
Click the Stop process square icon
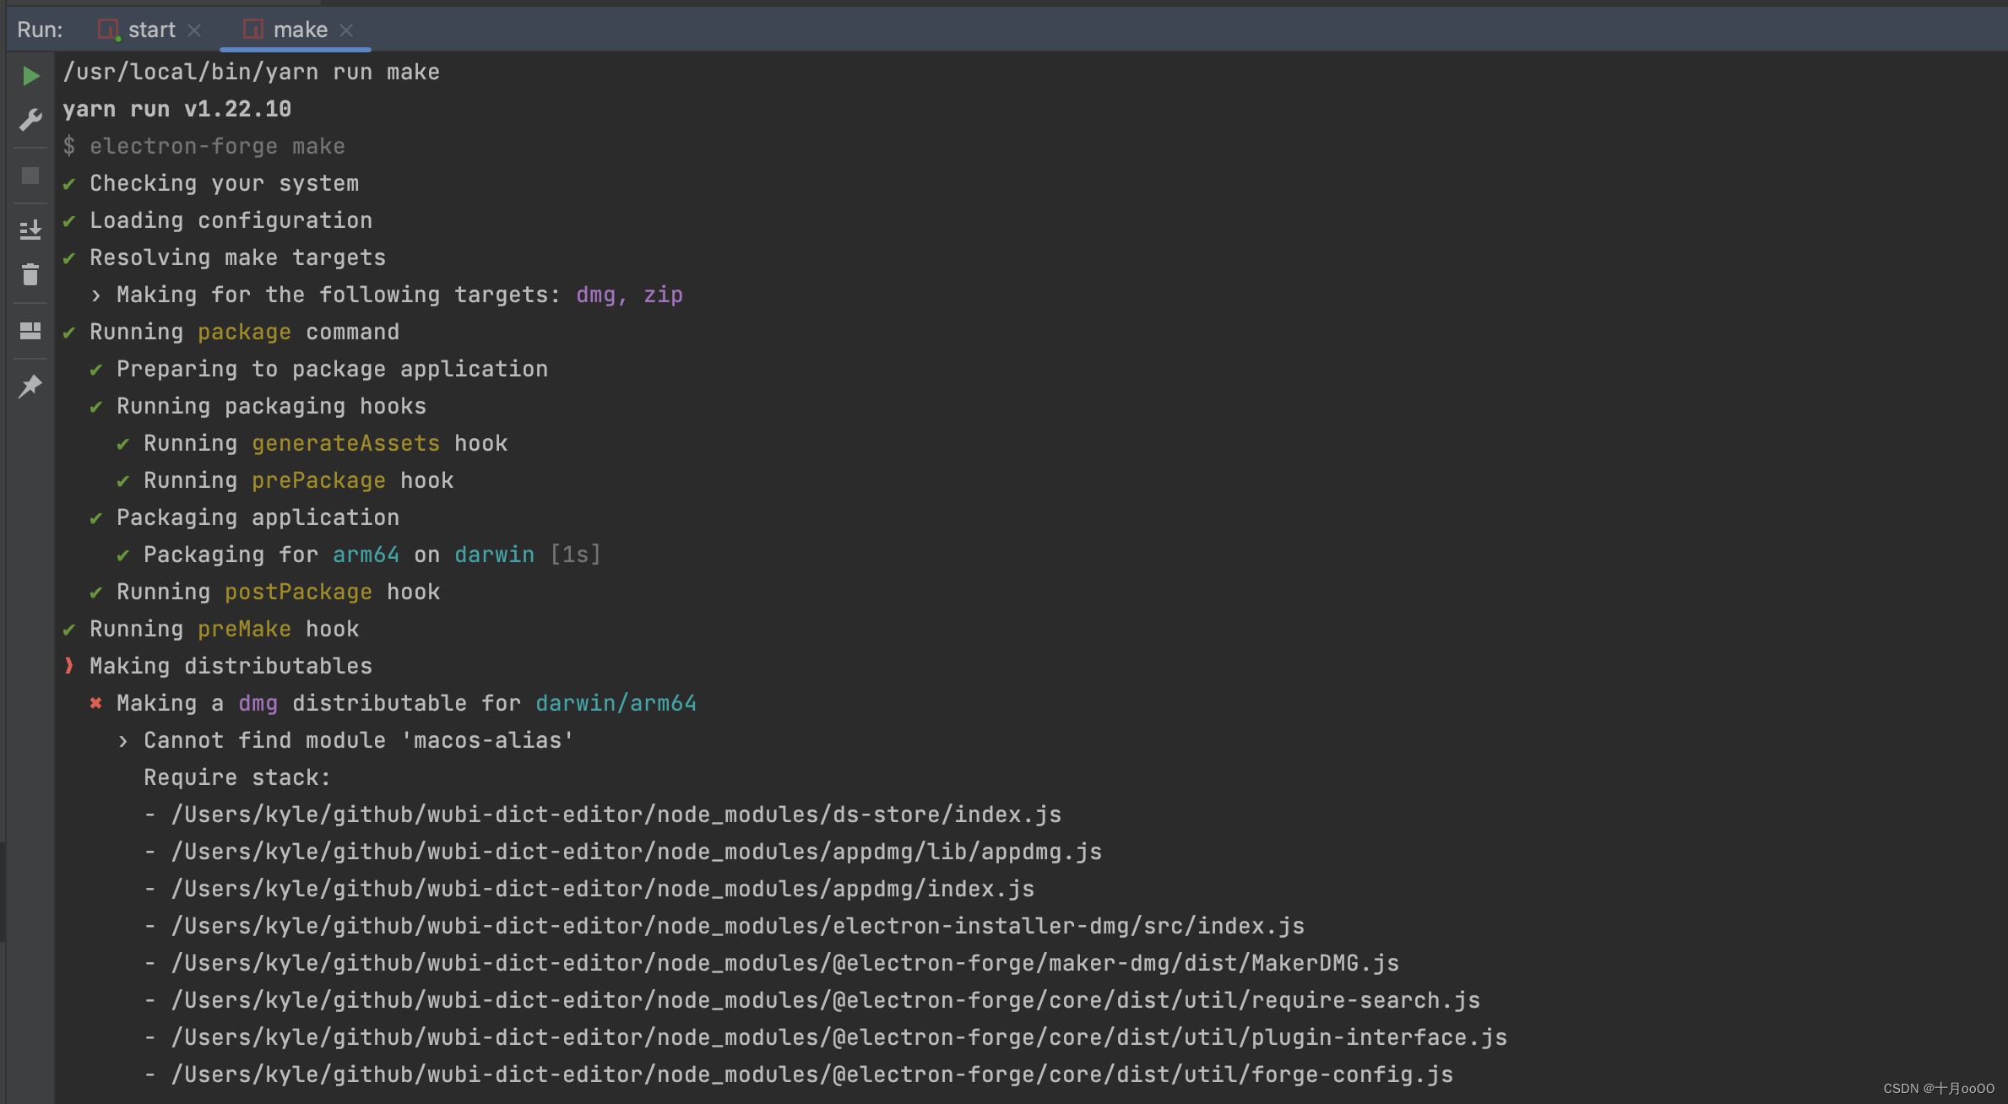point(30,176)
